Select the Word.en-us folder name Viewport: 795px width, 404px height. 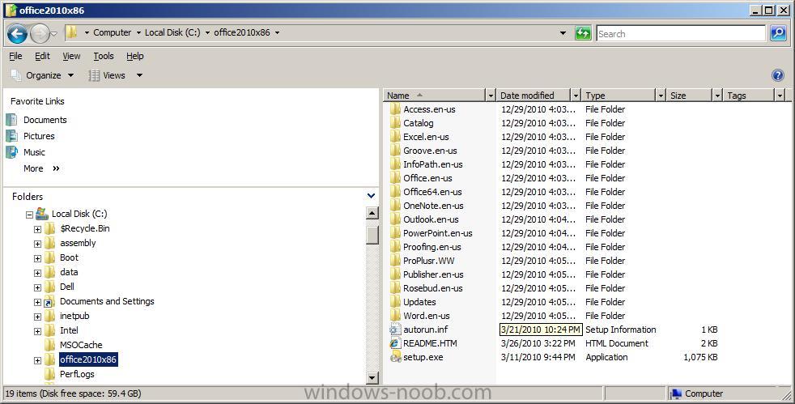click(427, 316)
